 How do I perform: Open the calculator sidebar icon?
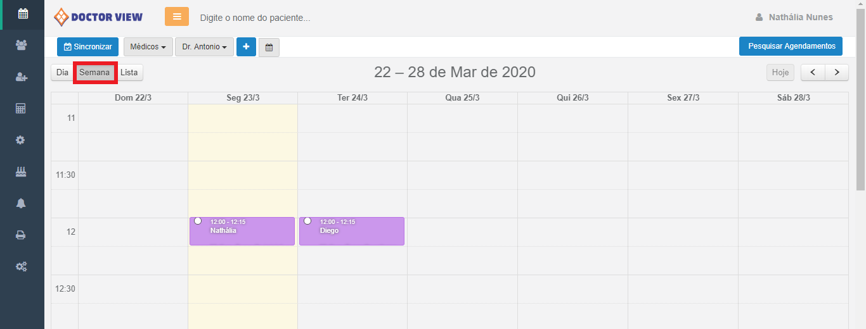click(22, 108)
